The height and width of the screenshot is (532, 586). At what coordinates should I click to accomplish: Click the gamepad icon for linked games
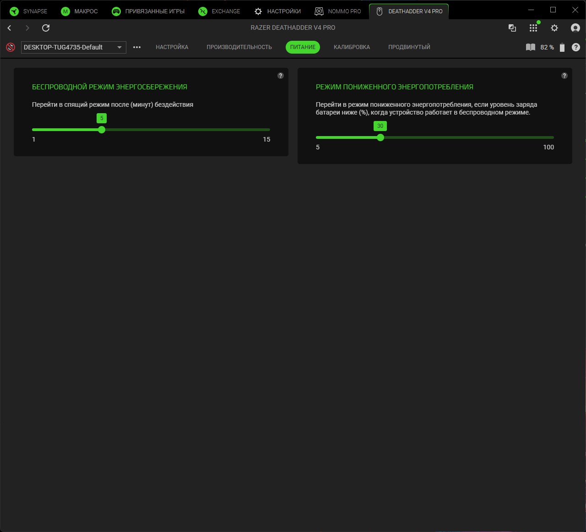click(116, 11)
